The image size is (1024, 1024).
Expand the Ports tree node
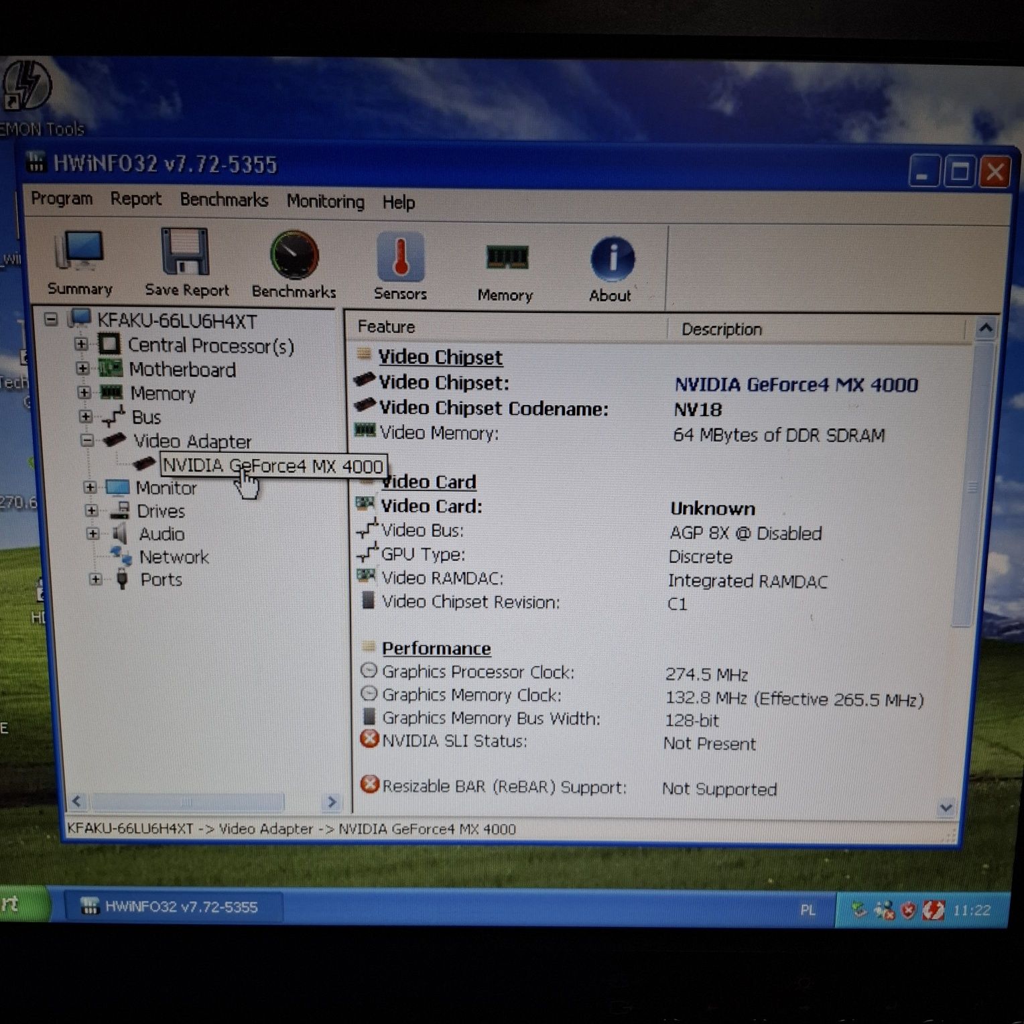[x=96, y=579]
